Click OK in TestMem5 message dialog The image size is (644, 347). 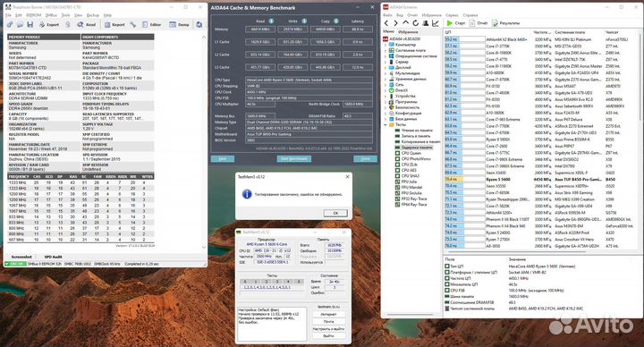(335, 213)
